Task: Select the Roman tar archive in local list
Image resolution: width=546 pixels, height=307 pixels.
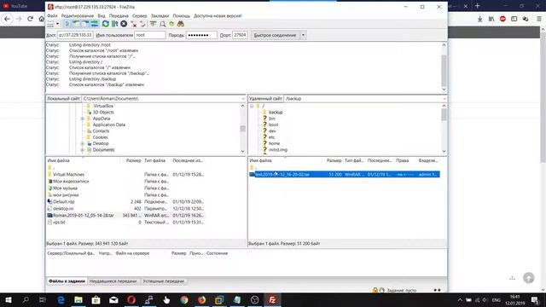Action: 125,216
